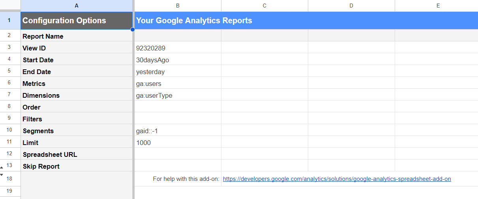The height and width of the screenshot is (199, 478).
Task: Click the blue selection handle of cell A1
Action: point(133,29)
